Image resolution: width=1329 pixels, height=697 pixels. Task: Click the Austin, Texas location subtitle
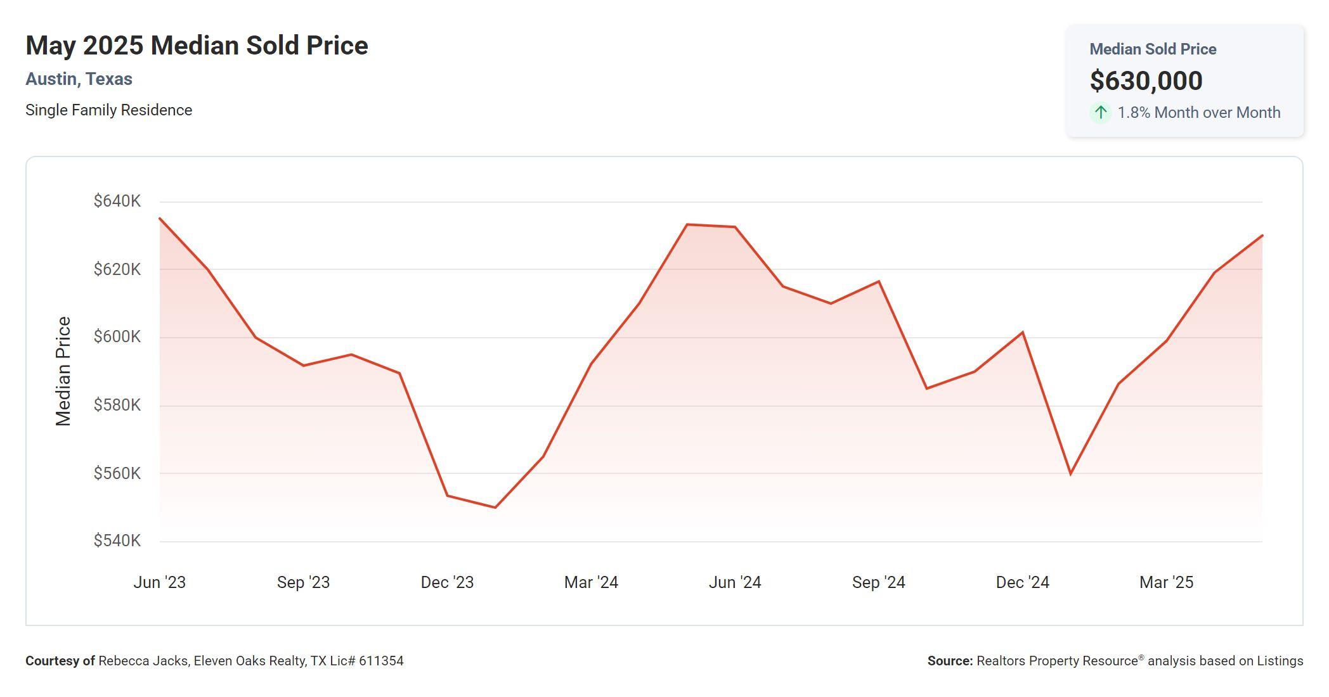79,79
